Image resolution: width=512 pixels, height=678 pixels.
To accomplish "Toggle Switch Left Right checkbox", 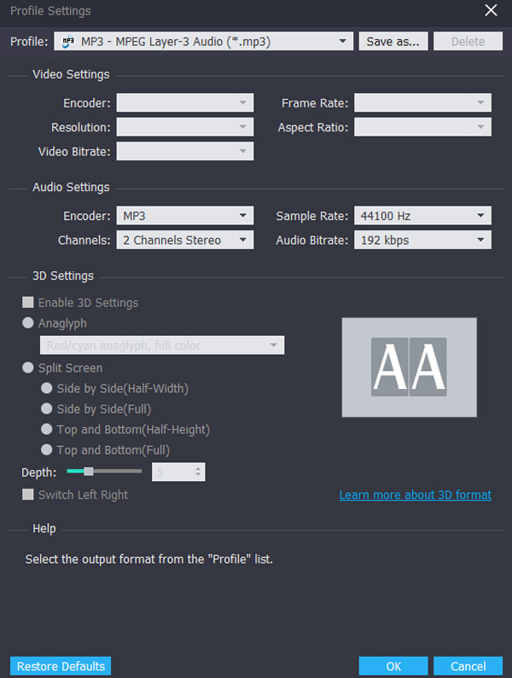I will pyautogui.click(x=28, y=495).
